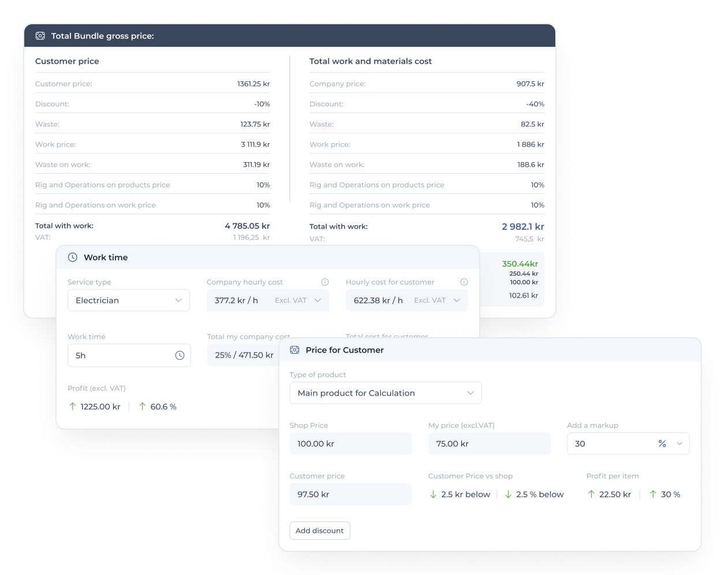Click the -10% discount value
This screenshot has width=725, height=575.
pyautogui.click(x=262, y=104)
